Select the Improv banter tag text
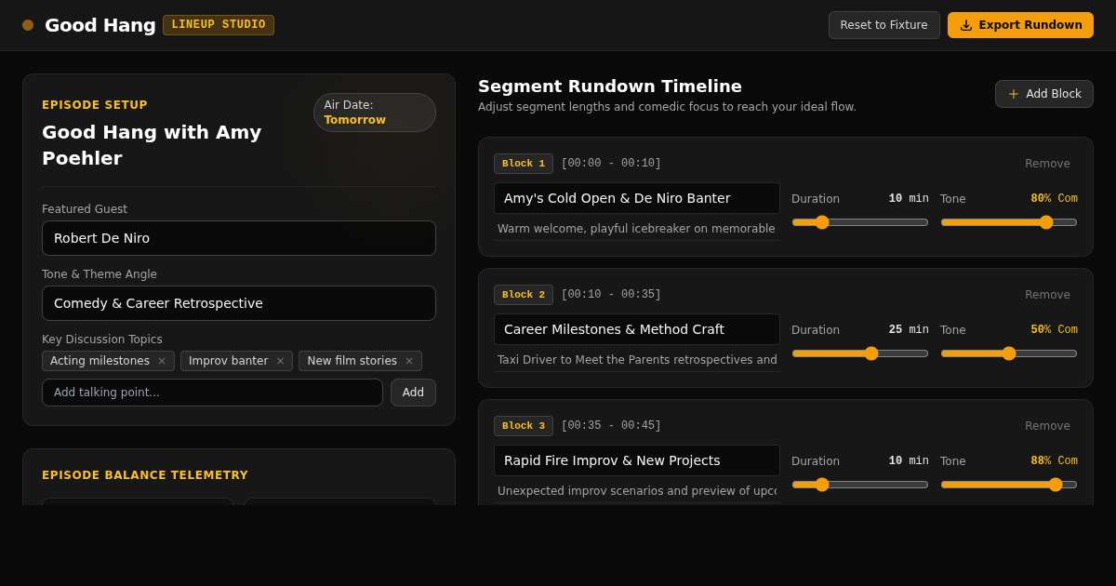This screenshot has height=586, width=1116. pos(228,361)
